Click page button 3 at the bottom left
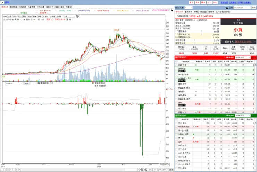 8,170
